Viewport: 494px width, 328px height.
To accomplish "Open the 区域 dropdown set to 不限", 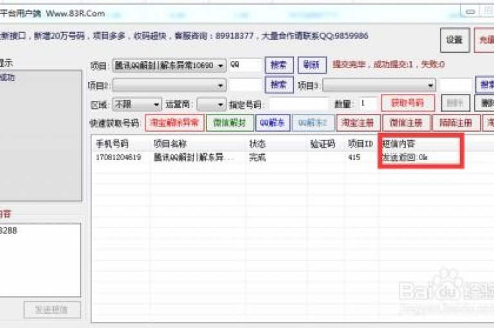I will click(x=137, y=104).
